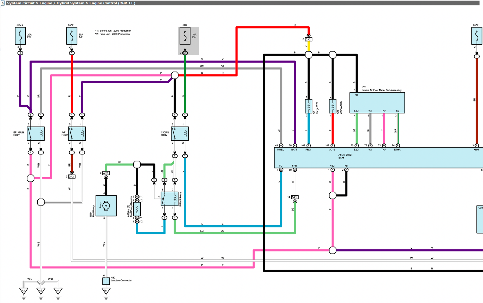Click the N19 Fuel Pump motor symbol
The height and width of the screenshot is (303, 483).
coord(106,206)
